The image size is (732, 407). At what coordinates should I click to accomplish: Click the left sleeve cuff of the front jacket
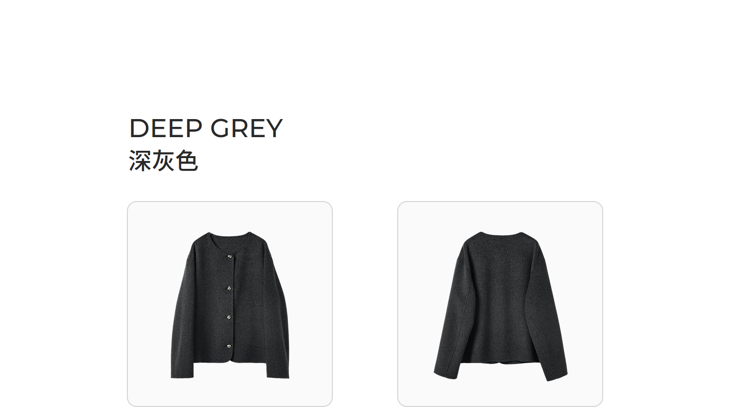point(182,370)
